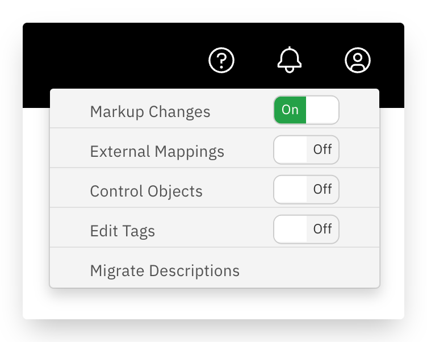Click the External Mappings menu label
This screenshot has height=342, width=427.
click(x=157, y=151)
